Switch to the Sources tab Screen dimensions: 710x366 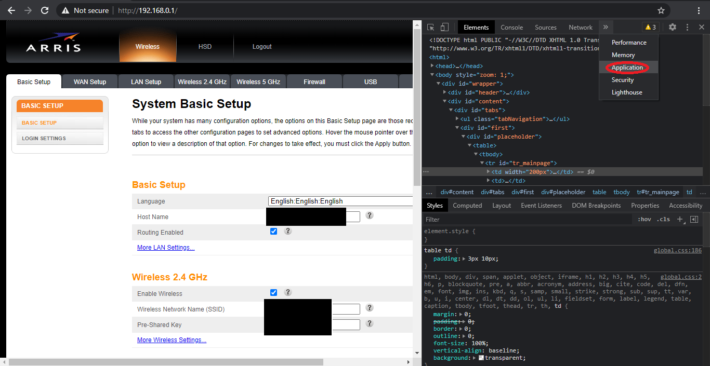[546, 28]
